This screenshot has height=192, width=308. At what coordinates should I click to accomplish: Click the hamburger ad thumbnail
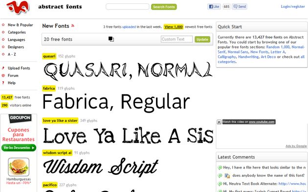click(x=19, y=167)
